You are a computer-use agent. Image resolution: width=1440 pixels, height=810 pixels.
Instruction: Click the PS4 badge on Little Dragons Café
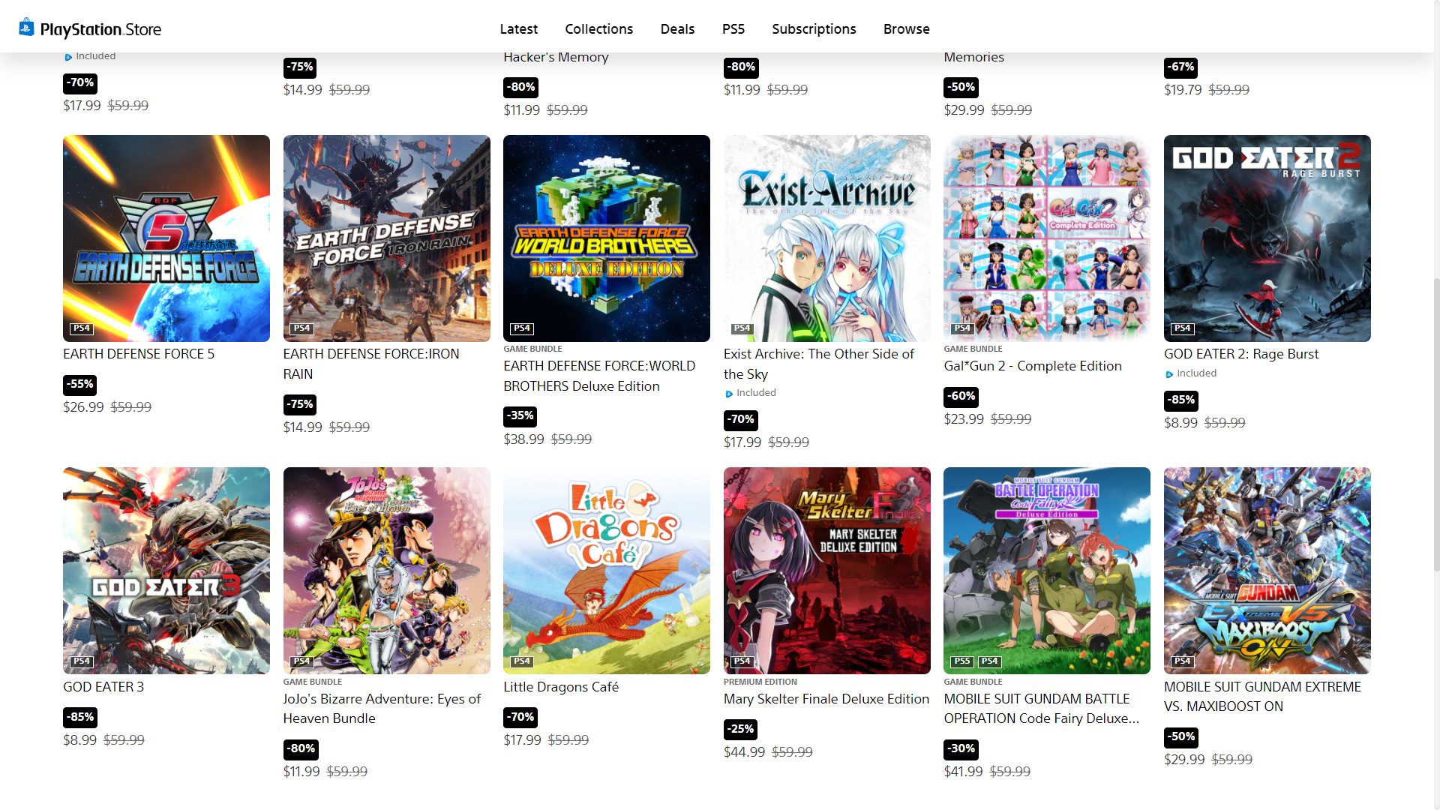point(522,661)
